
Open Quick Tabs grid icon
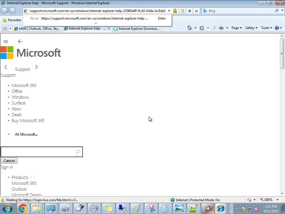click(x=5, y=29)
